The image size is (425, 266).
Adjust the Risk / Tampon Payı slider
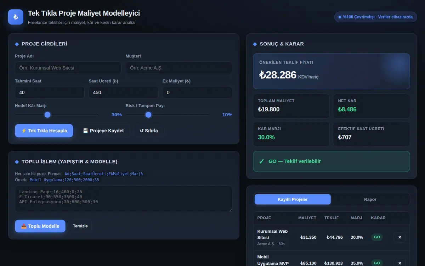click(168, 115)
